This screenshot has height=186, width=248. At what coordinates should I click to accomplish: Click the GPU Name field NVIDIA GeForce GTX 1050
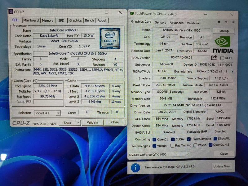click(x=181, y=30)
